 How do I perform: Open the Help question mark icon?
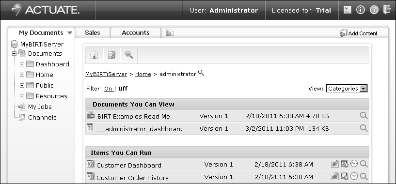pyautogui.click(x=374, y=10)
